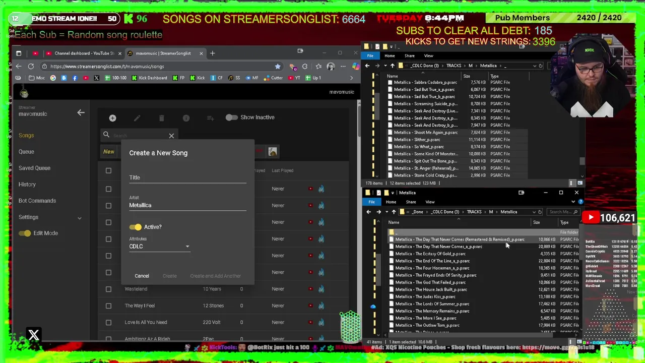
Task: Check the checkbox for The Way I Feel
Action: pos(108,306)
